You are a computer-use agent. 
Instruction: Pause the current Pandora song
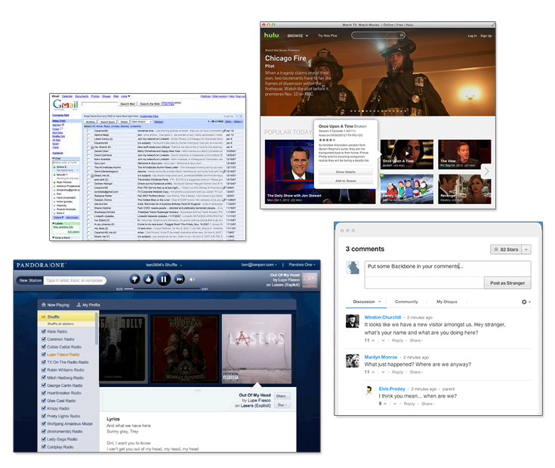[164, 279]
